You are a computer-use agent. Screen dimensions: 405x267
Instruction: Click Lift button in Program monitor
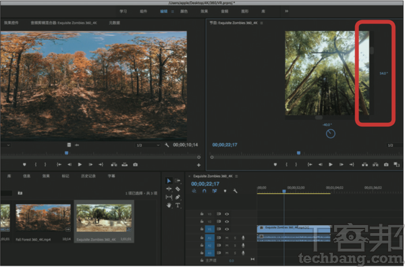pos(364,164)
